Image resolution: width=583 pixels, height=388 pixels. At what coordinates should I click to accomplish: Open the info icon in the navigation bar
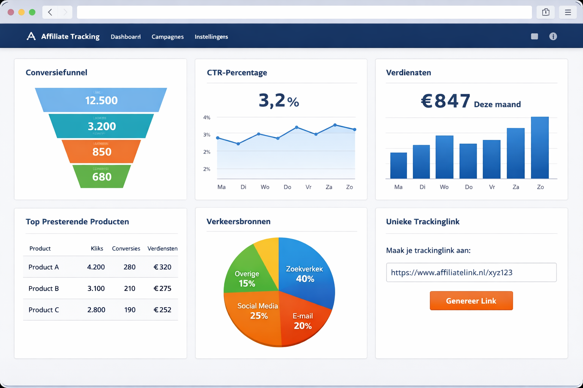pyautogui.click(x=553, y=36)
